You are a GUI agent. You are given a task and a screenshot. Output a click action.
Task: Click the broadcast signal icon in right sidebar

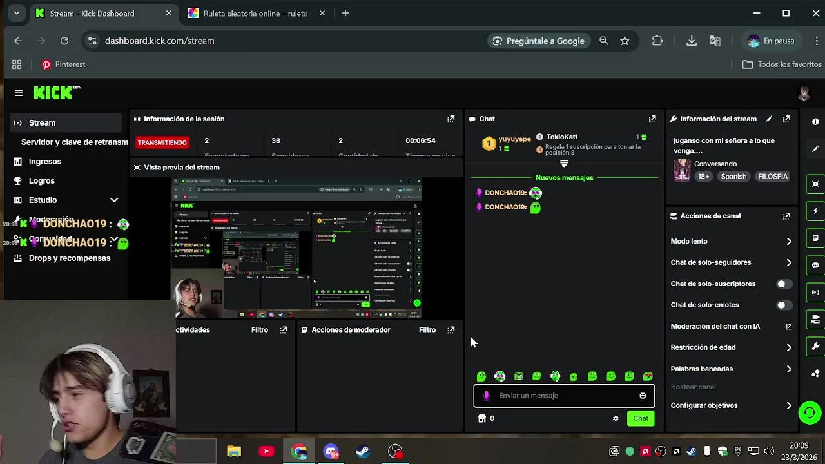point(815,292)
